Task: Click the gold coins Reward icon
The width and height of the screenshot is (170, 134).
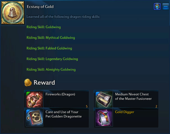Action: pyautogui.click(x=28, y=83)
